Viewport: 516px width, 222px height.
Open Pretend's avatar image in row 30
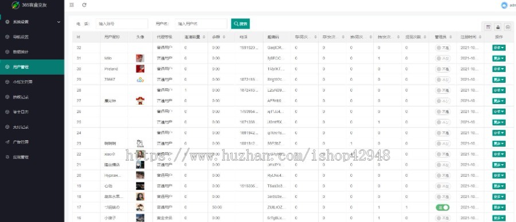coord(140,69)
